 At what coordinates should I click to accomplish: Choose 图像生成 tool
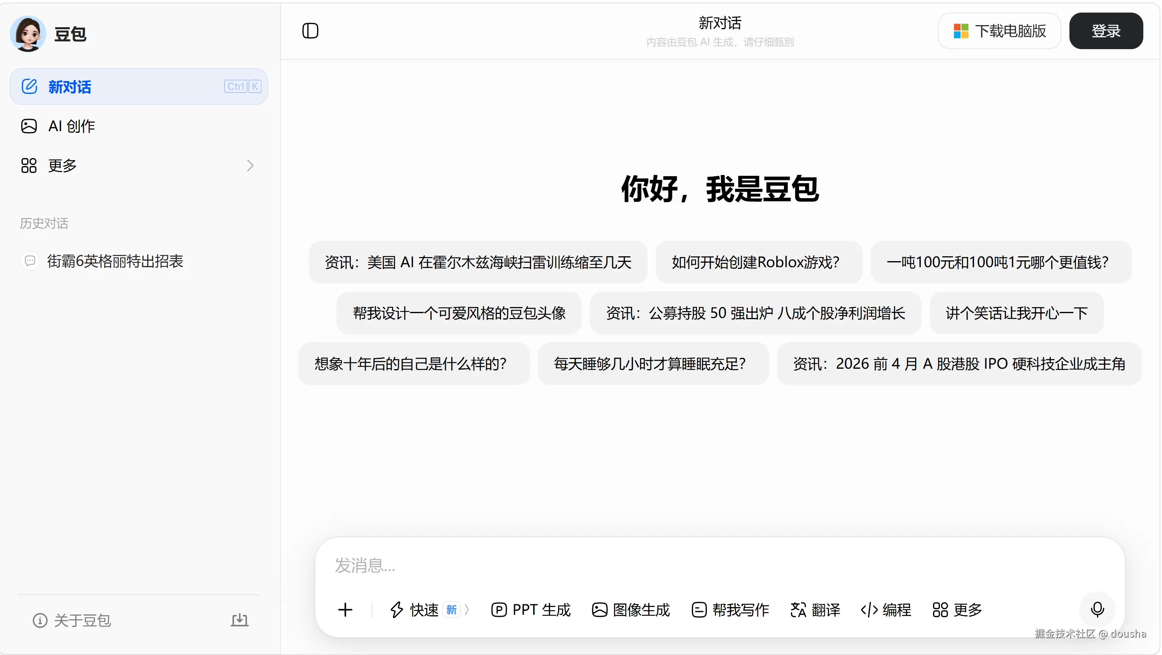631,610
